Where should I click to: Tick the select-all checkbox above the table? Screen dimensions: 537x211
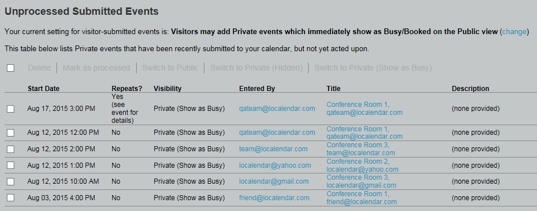[x=11, y=68]
